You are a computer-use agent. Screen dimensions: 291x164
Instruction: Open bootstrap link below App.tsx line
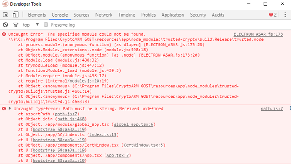(59, 161)
